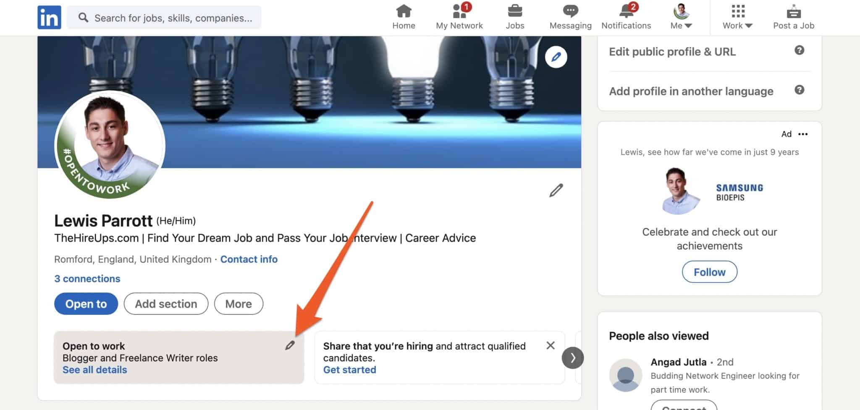The image size is (860, 410).
Task: Open Angad Jutla's profile avatar
Action: [x=625, y=375]
